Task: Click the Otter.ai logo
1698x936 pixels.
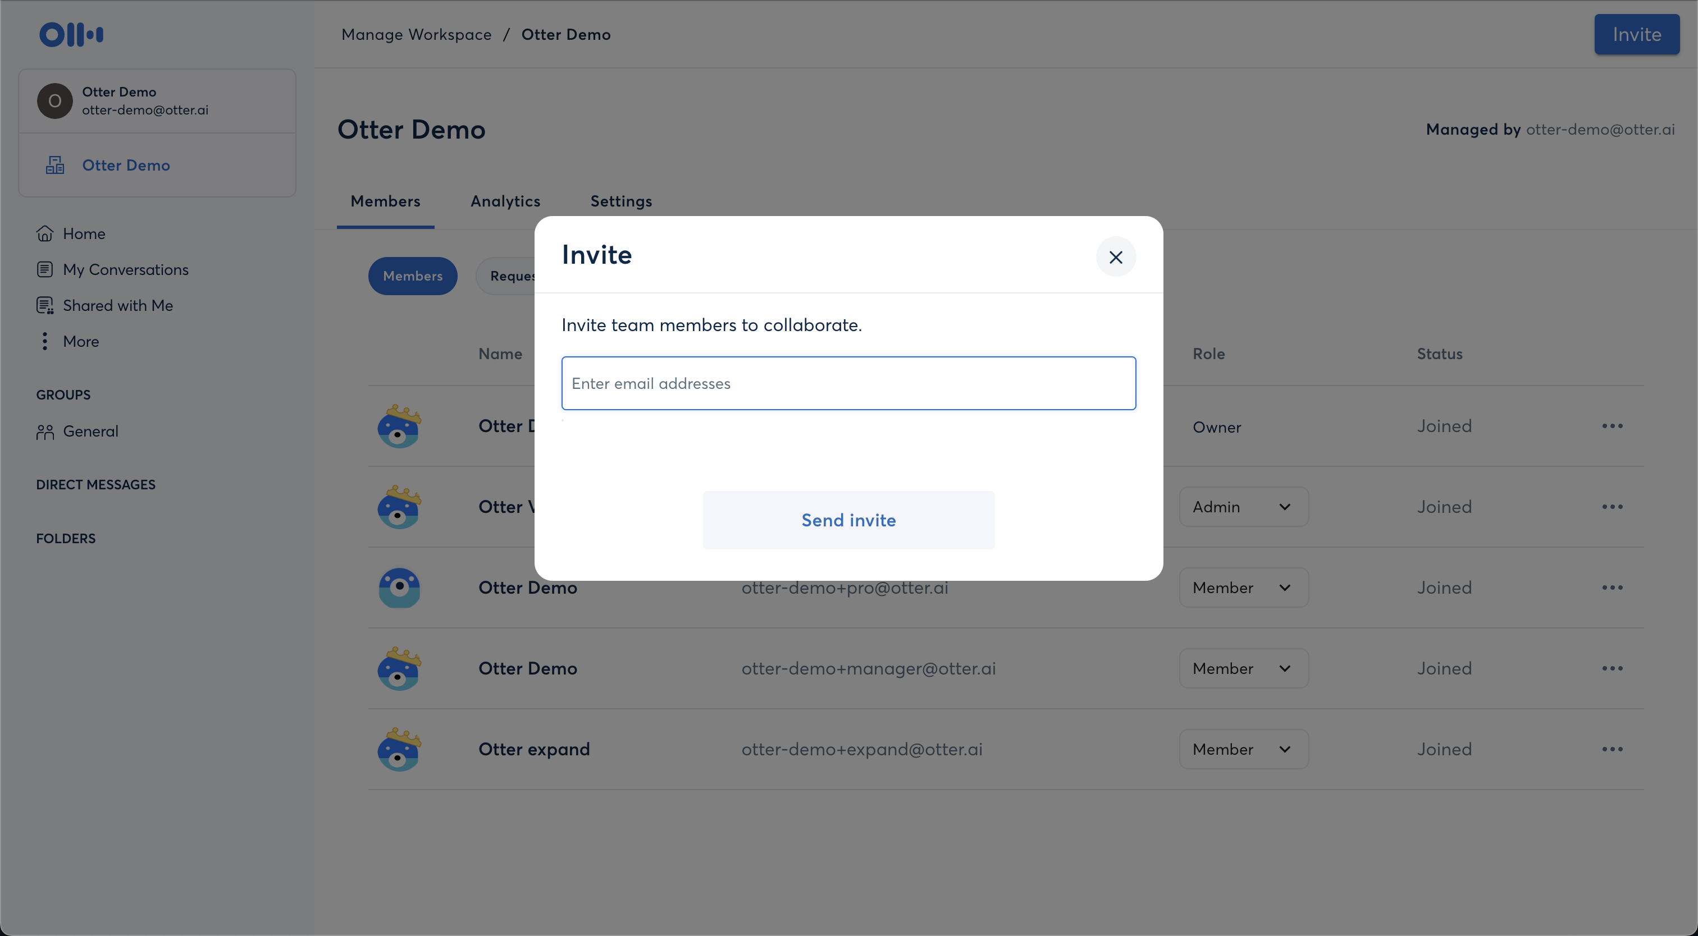Action: pos(71,34)
